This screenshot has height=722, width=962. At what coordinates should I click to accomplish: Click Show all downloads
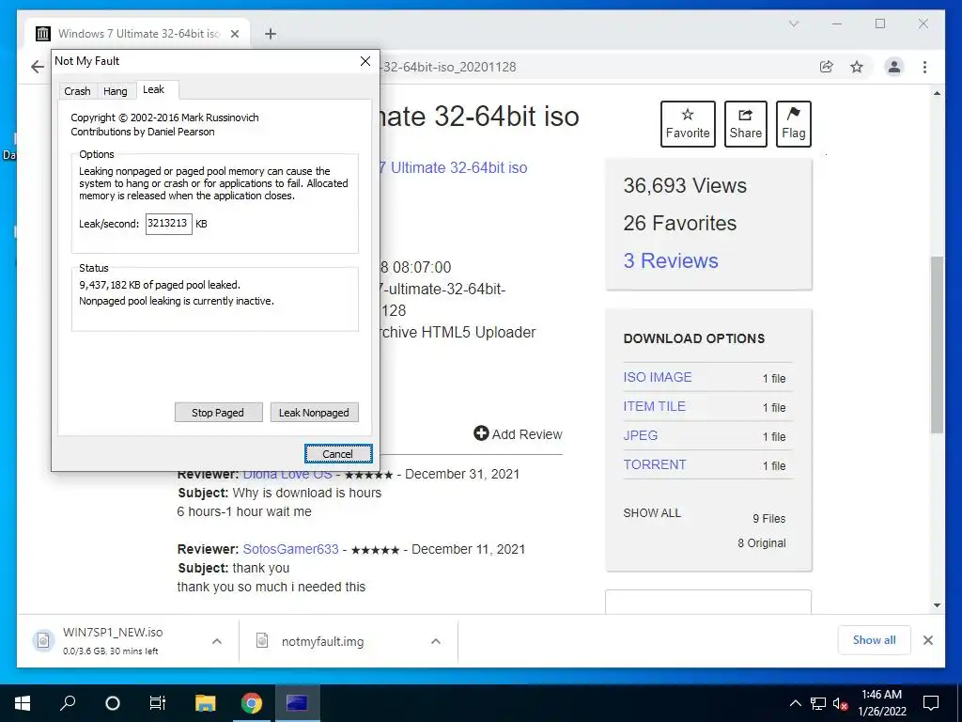click(x=875, y=639)
